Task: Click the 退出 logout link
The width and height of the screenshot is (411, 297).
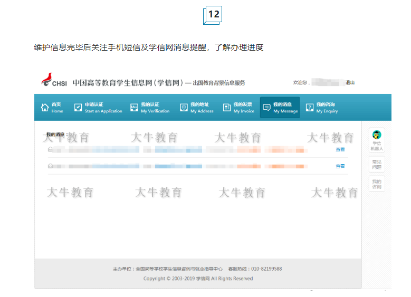Action: pyautogui.click(x=350, y=83)
